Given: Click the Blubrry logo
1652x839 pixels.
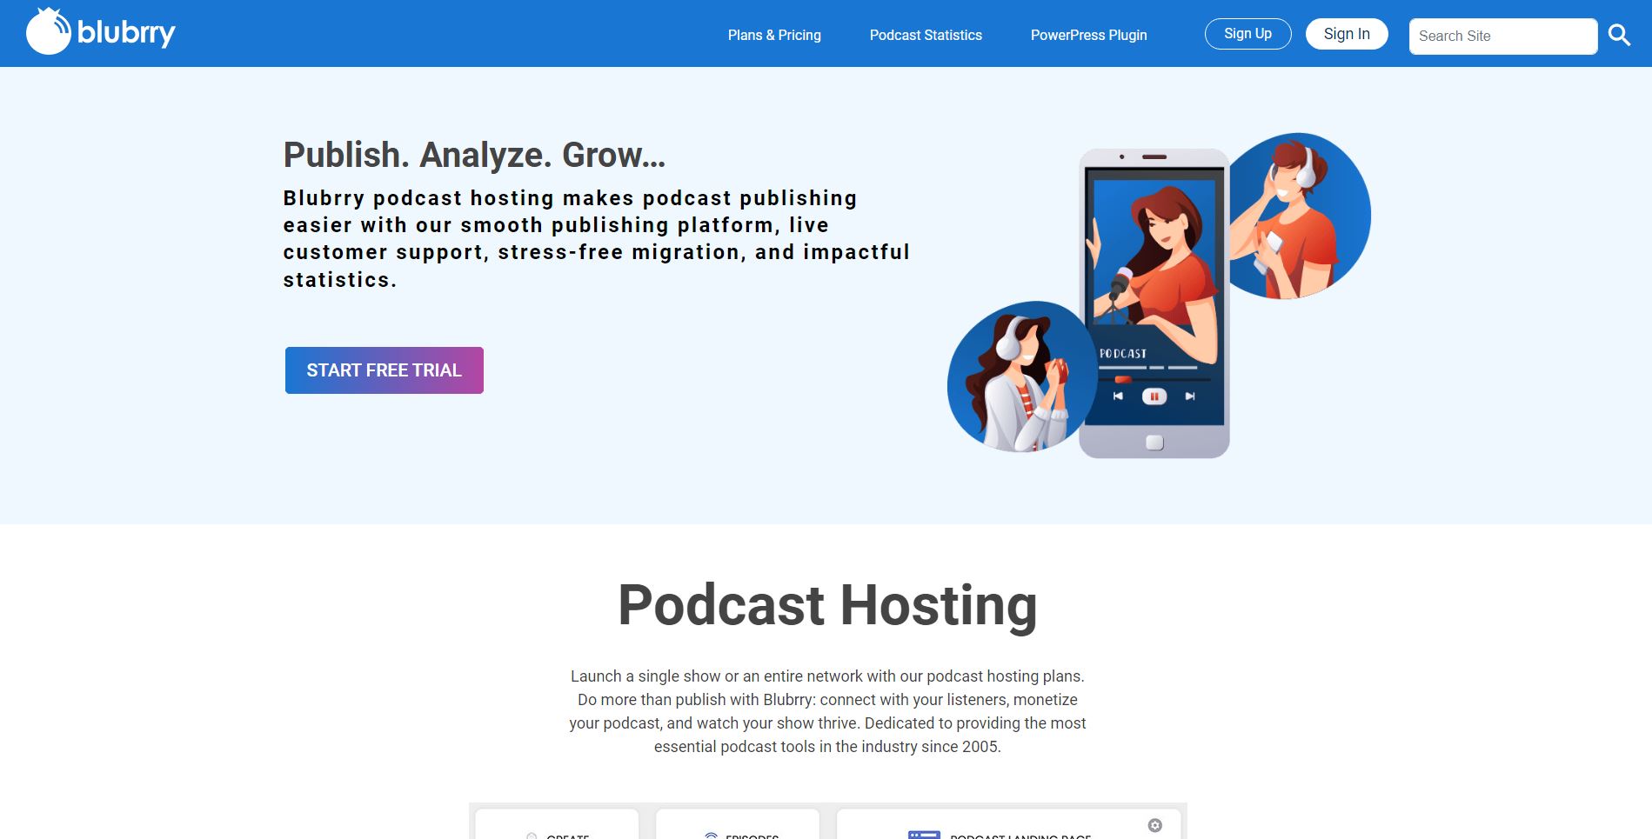Looking at the screenshot, I should [101, 32].
